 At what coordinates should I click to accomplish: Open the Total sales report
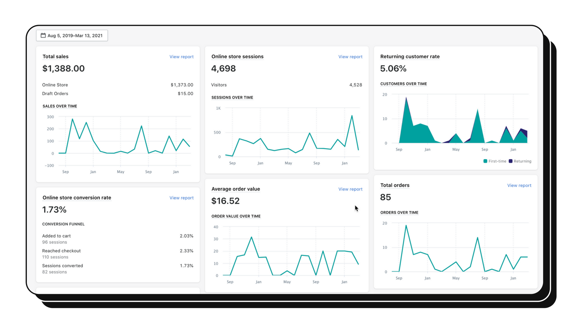click(x=181, y=56)
